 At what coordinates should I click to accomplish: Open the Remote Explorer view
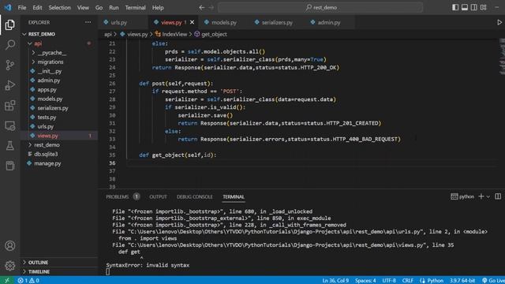click(x=10, y=125)
